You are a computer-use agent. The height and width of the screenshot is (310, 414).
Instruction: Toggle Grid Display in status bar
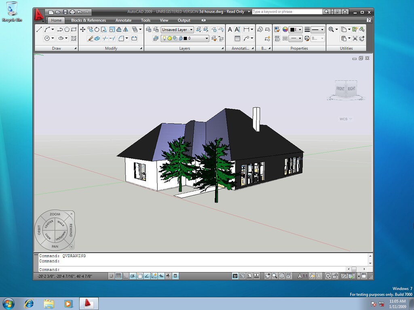[x=118, y=276]
